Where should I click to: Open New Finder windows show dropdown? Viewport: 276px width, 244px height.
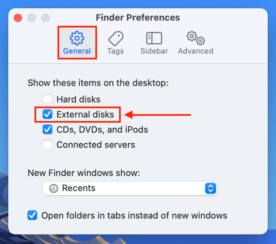click(130, 188)
